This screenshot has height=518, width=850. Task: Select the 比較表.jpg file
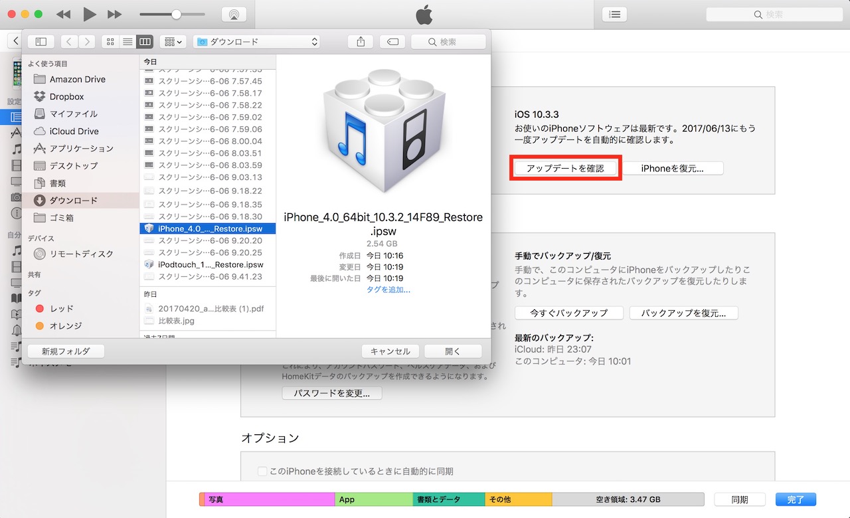pos(208,320)
